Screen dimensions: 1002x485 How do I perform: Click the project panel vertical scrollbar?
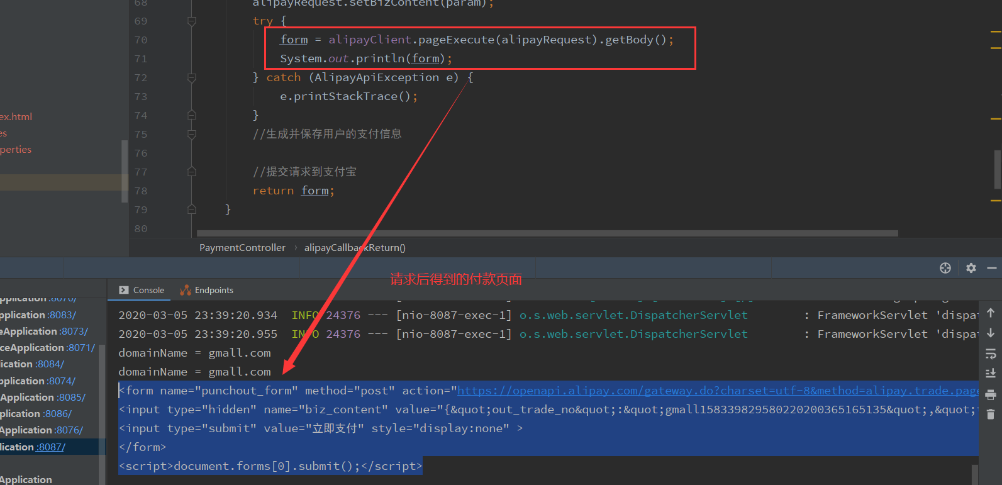point(125,171)
